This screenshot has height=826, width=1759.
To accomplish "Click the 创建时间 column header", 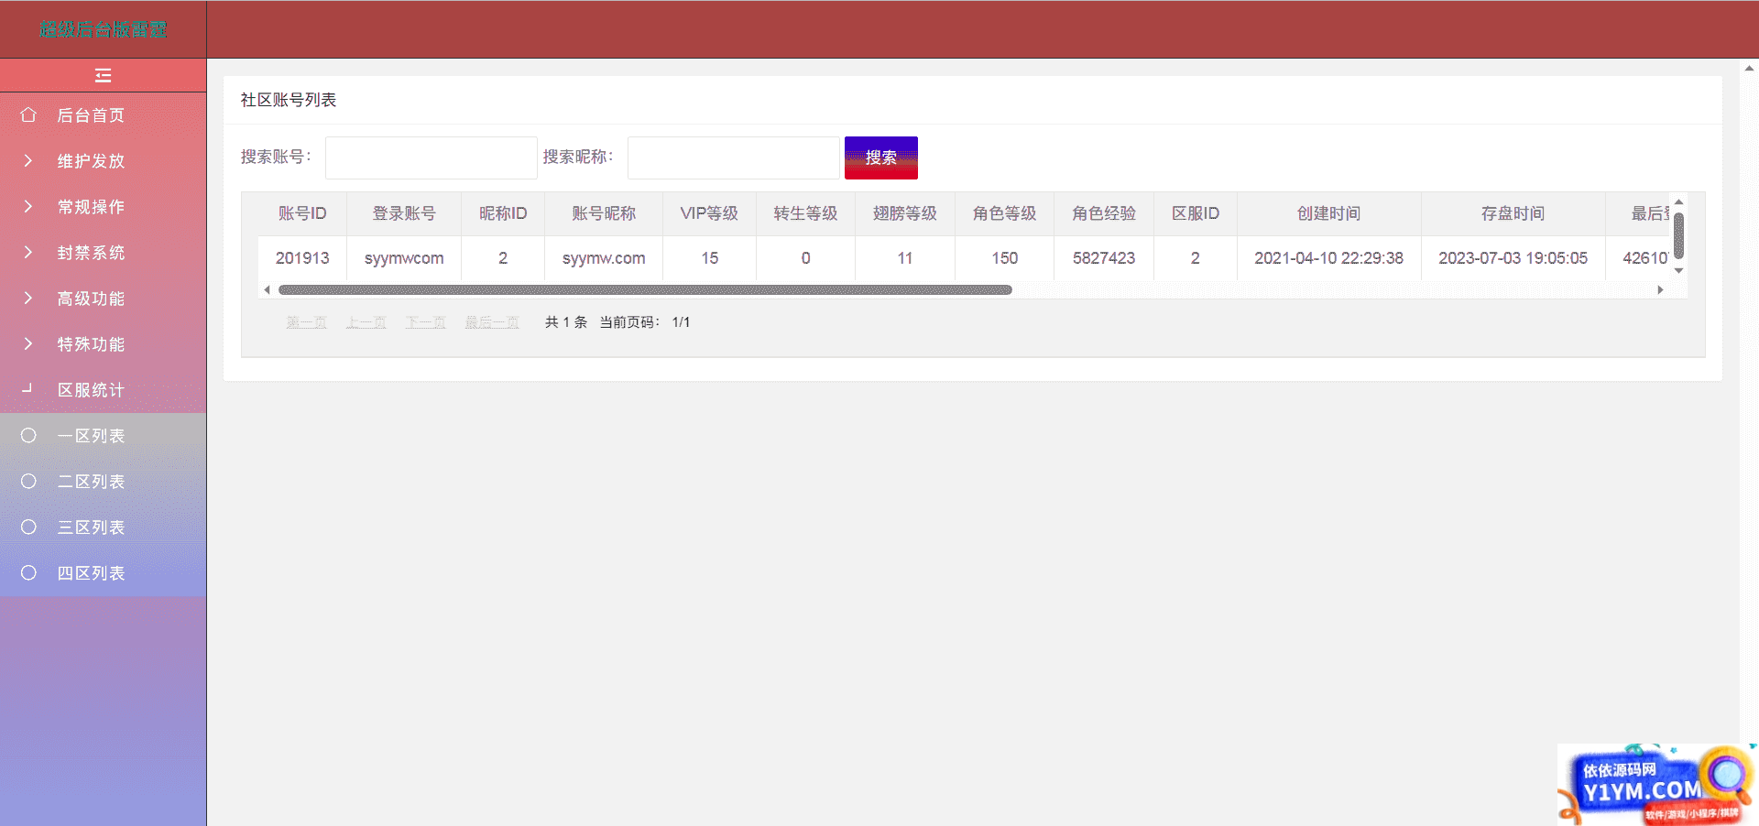I will (1328, 213).
